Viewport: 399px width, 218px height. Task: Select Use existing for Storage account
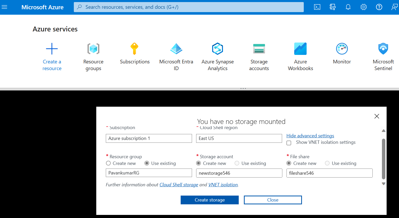tap(237, 163)
